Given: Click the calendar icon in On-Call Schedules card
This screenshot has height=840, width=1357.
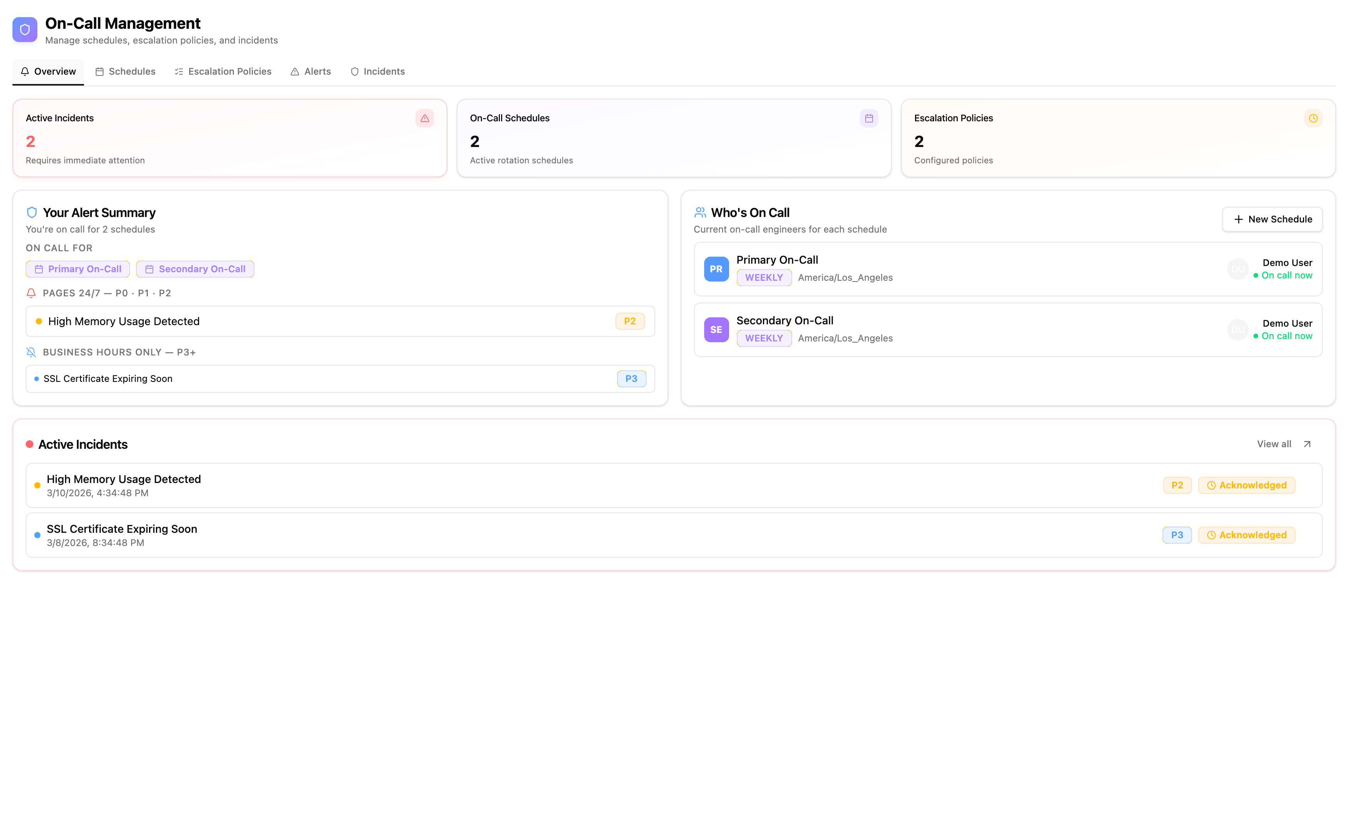Looking at the screenshot, I should (x=868, y=118).
